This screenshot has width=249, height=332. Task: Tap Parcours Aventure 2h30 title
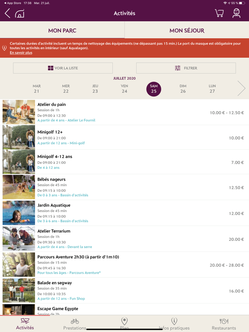[78, 257]
